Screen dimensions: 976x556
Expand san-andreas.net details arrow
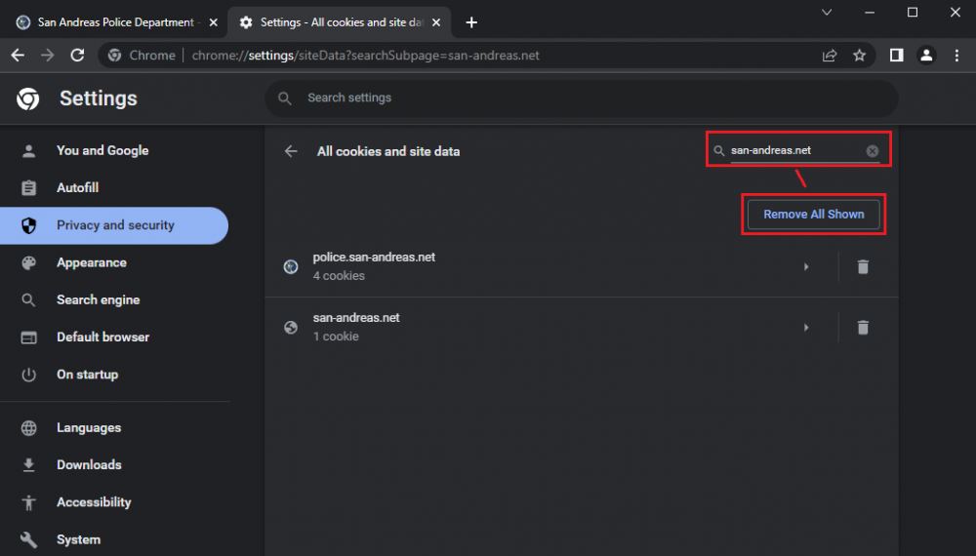point(806,327)
